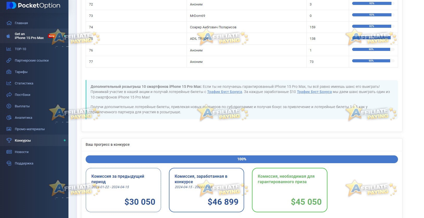Image resolution: width=424 pixels, height=218 pixels.
Task: Click the $46 899 contest commission amount
Action: [x=223, y=202]
